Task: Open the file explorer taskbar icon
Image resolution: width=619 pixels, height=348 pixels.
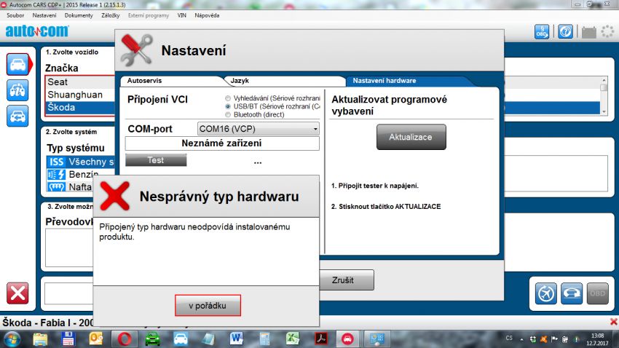Action: point(40,339)
